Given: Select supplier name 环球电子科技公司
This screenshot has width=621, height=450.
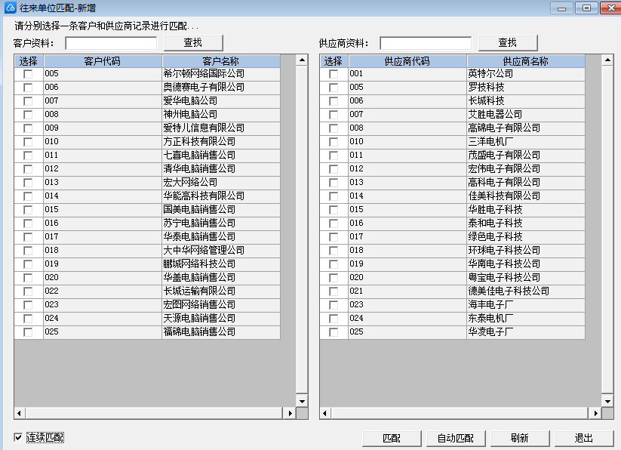Looking at the screenshot, I should [505, 251].
